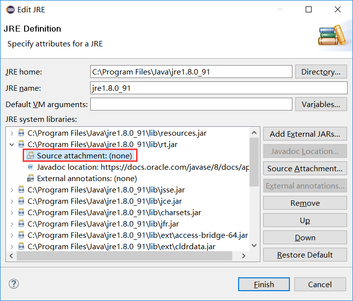Click the jar icon beside jsse.jar
Screen dimensions: 353x301
point(21,190)
